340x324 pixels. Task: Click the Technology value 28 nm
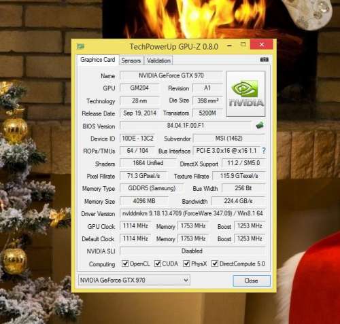click(139, 101)
